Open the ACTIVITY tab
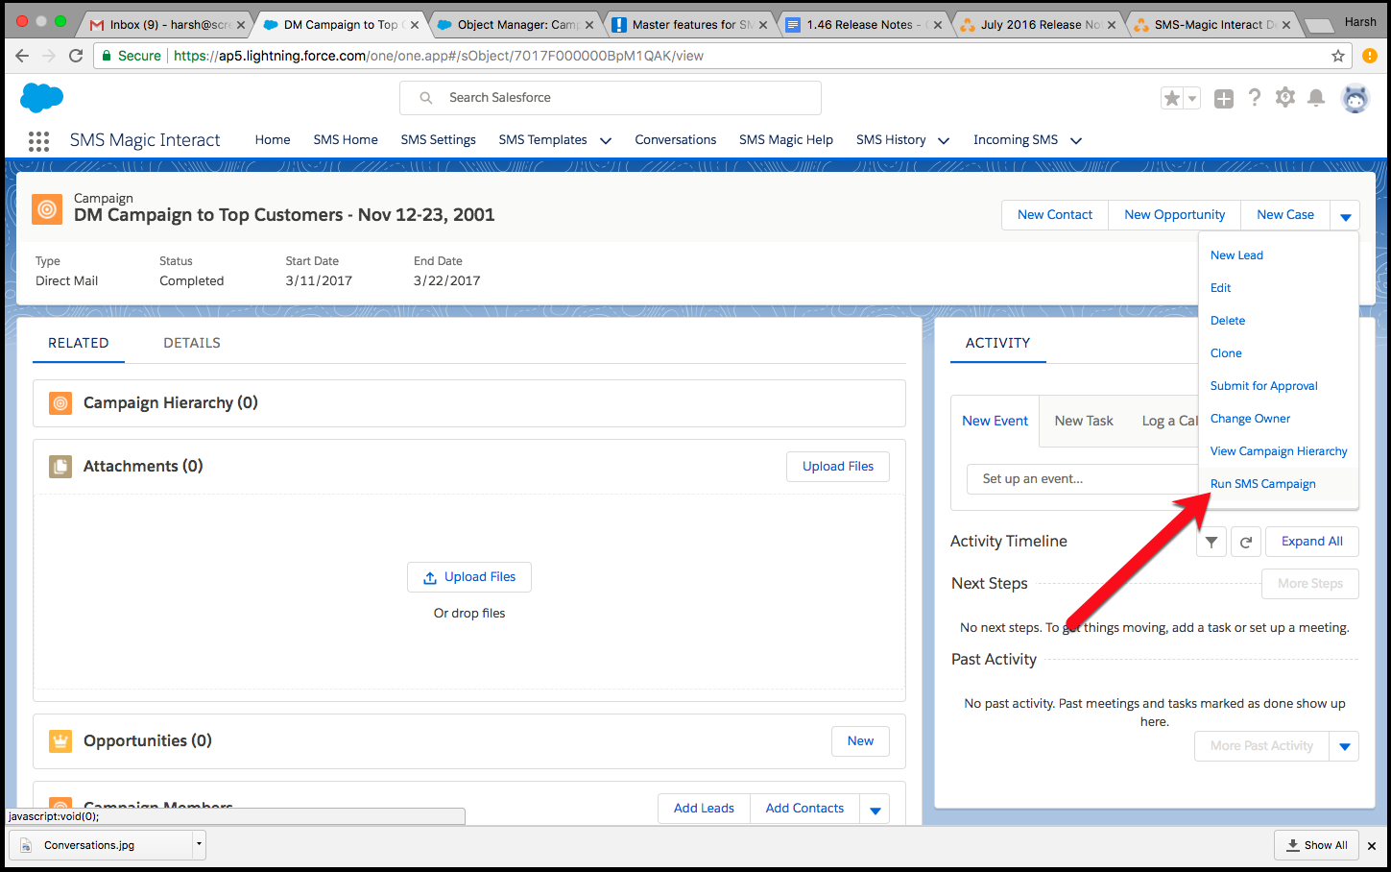 [997, 343]
